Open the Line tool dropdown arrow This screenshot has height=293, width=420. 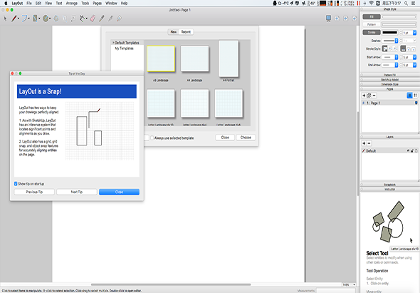tap(19, 19)
